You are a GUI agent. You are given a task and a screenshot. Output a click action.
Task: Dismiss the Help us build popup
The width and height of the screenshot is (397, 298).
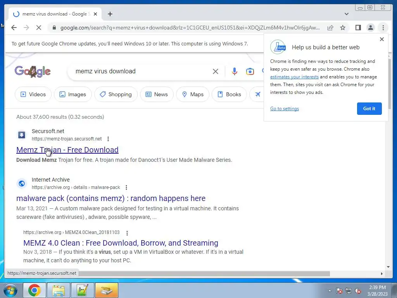pos(382,39)
